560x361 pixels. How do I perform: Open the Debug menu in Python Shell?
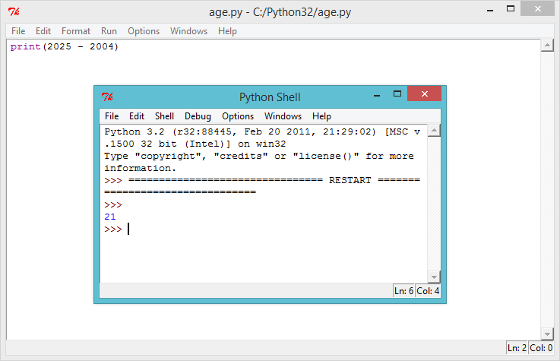click(x=198, y=116)
